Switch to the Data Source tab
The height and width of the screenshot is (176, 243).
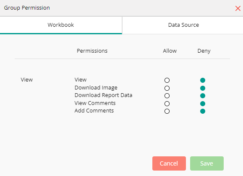point(183,25)
